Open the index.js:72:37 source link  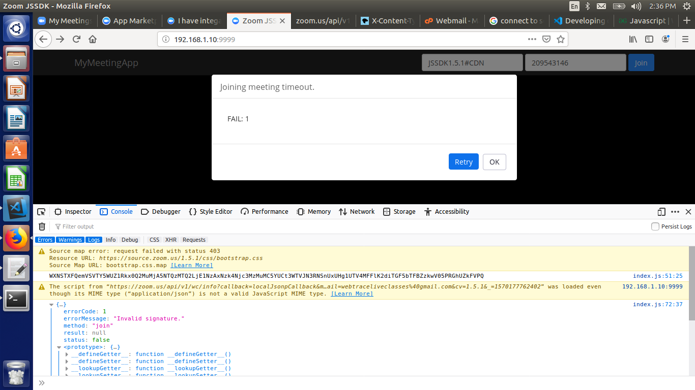[658, 305]
